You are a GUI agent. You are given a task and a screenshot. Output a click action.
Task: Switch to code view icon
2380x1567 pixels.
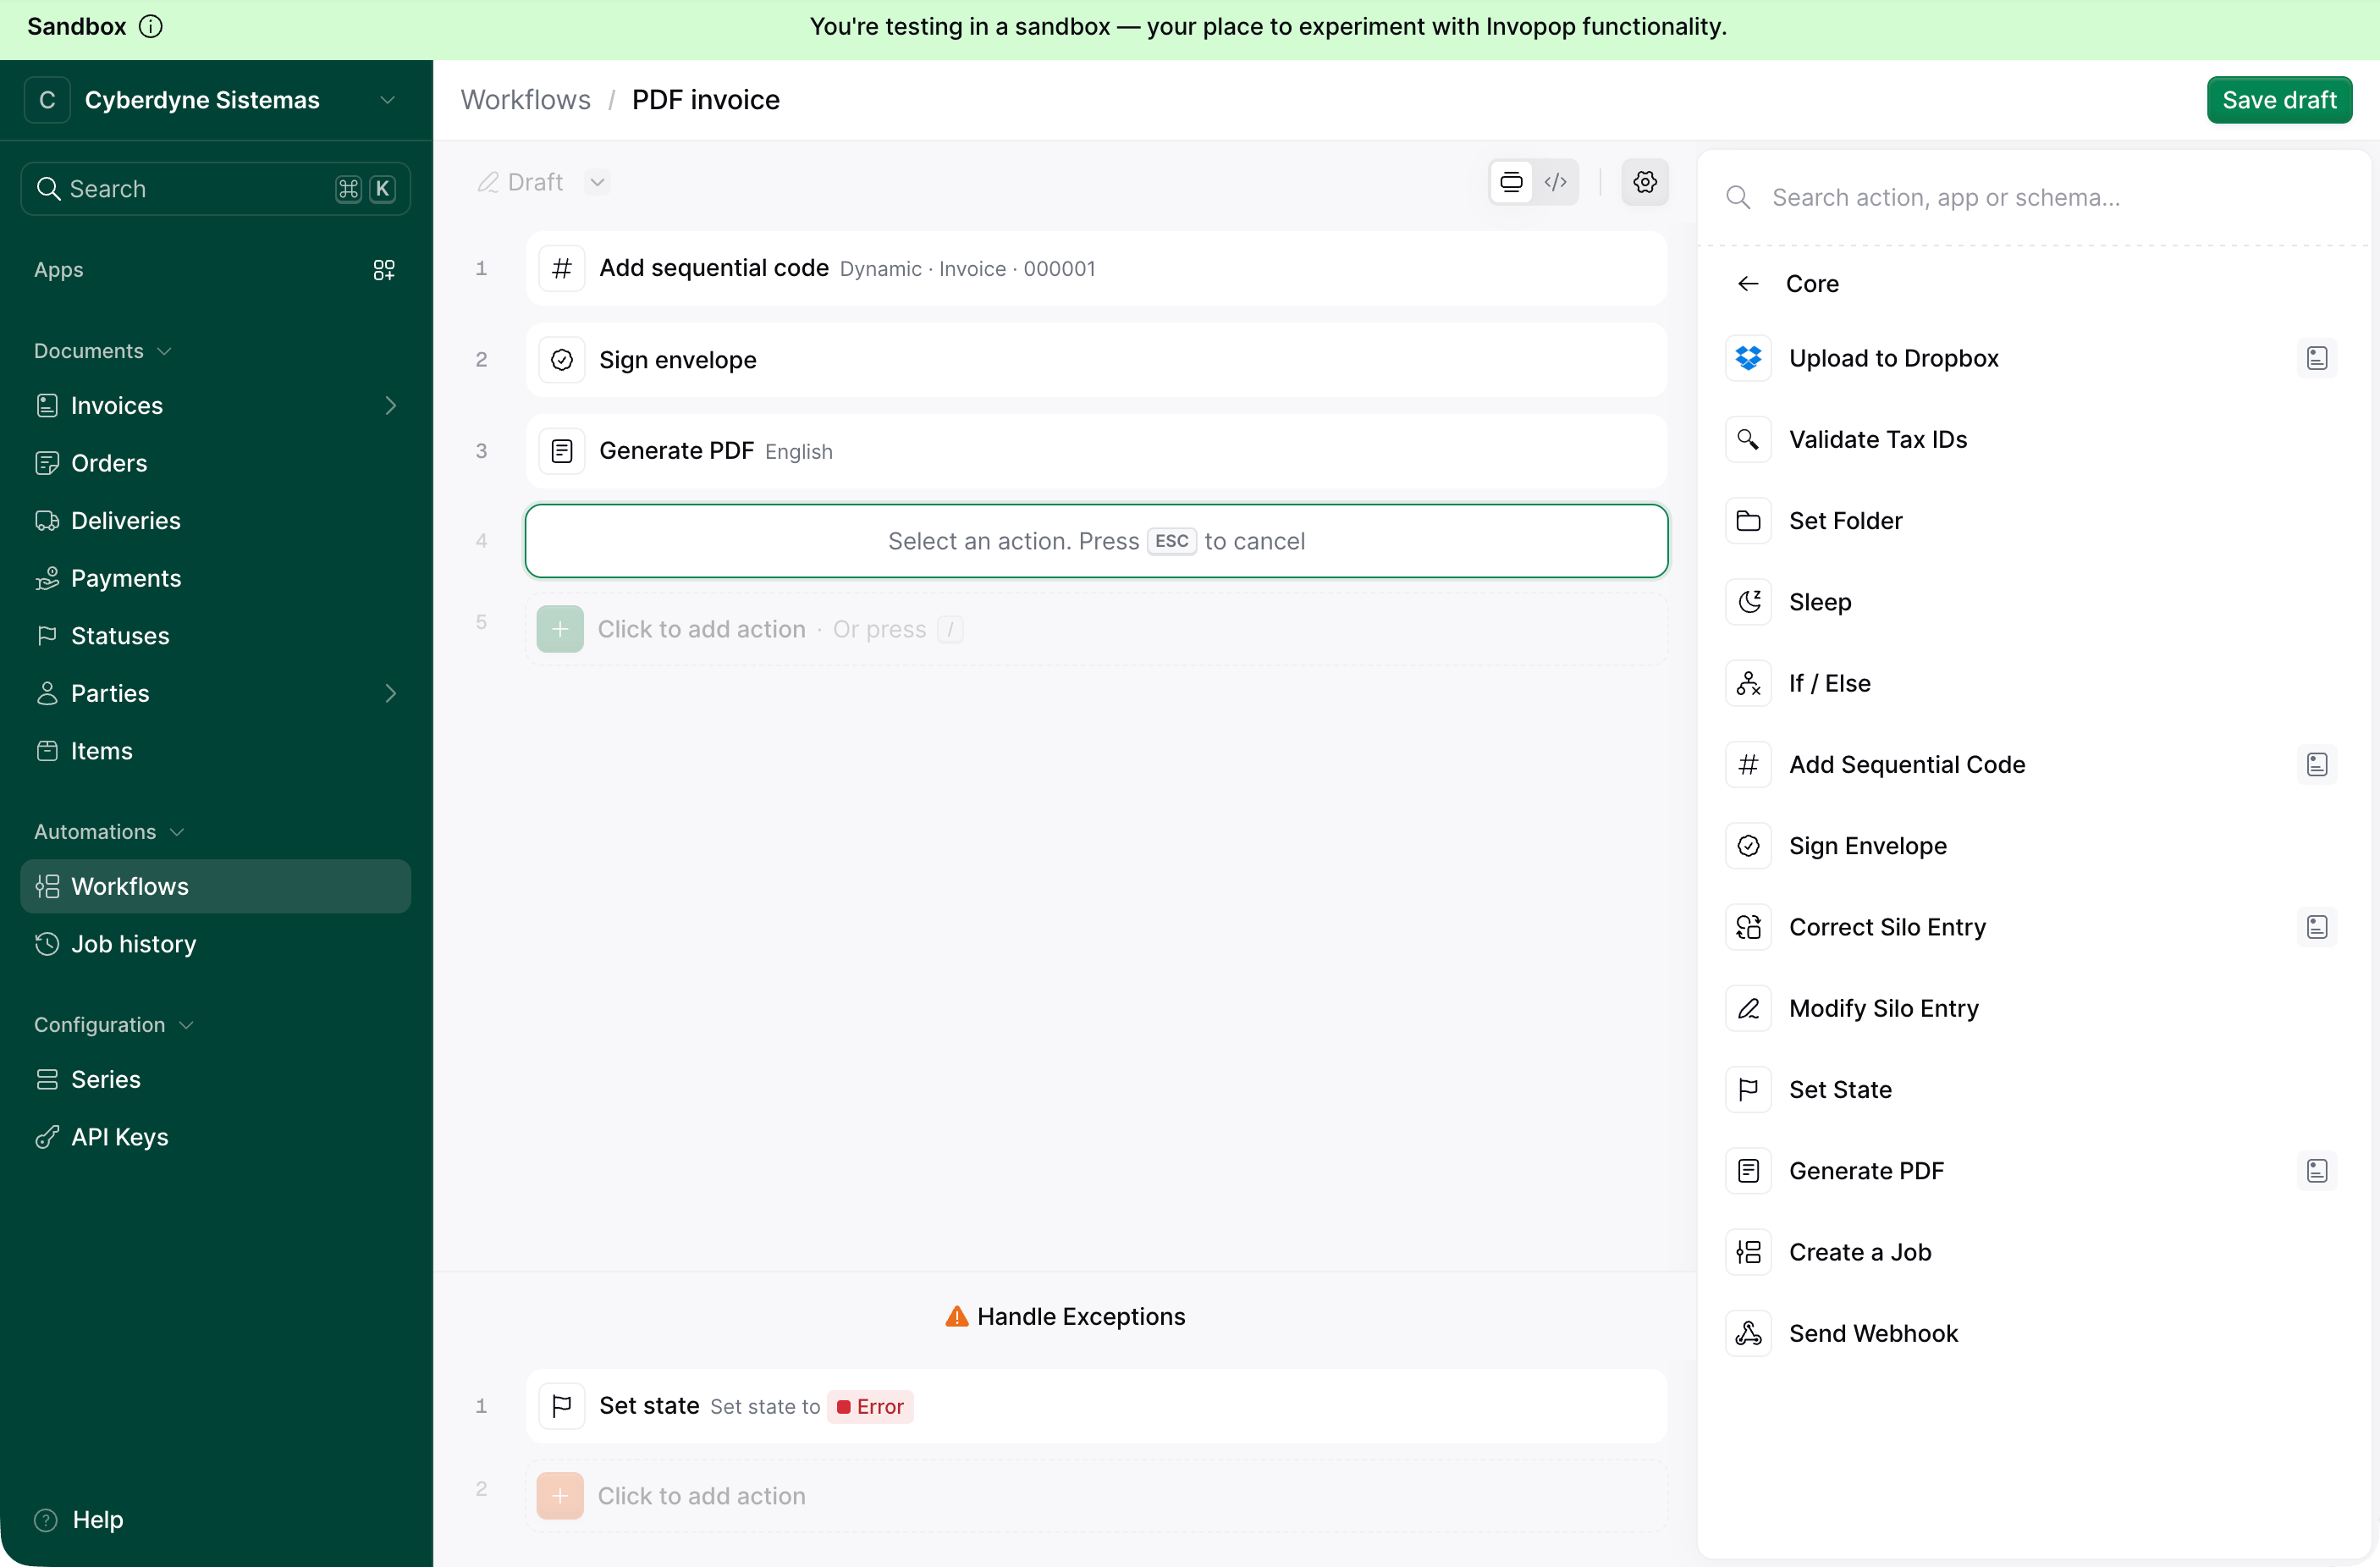coord(1555,182)
